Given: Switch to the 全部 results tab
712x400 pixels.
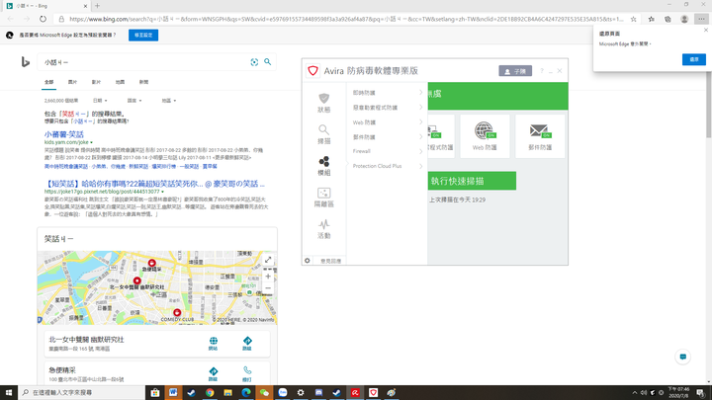Looking at the screenshot, I should pos(49,82).
